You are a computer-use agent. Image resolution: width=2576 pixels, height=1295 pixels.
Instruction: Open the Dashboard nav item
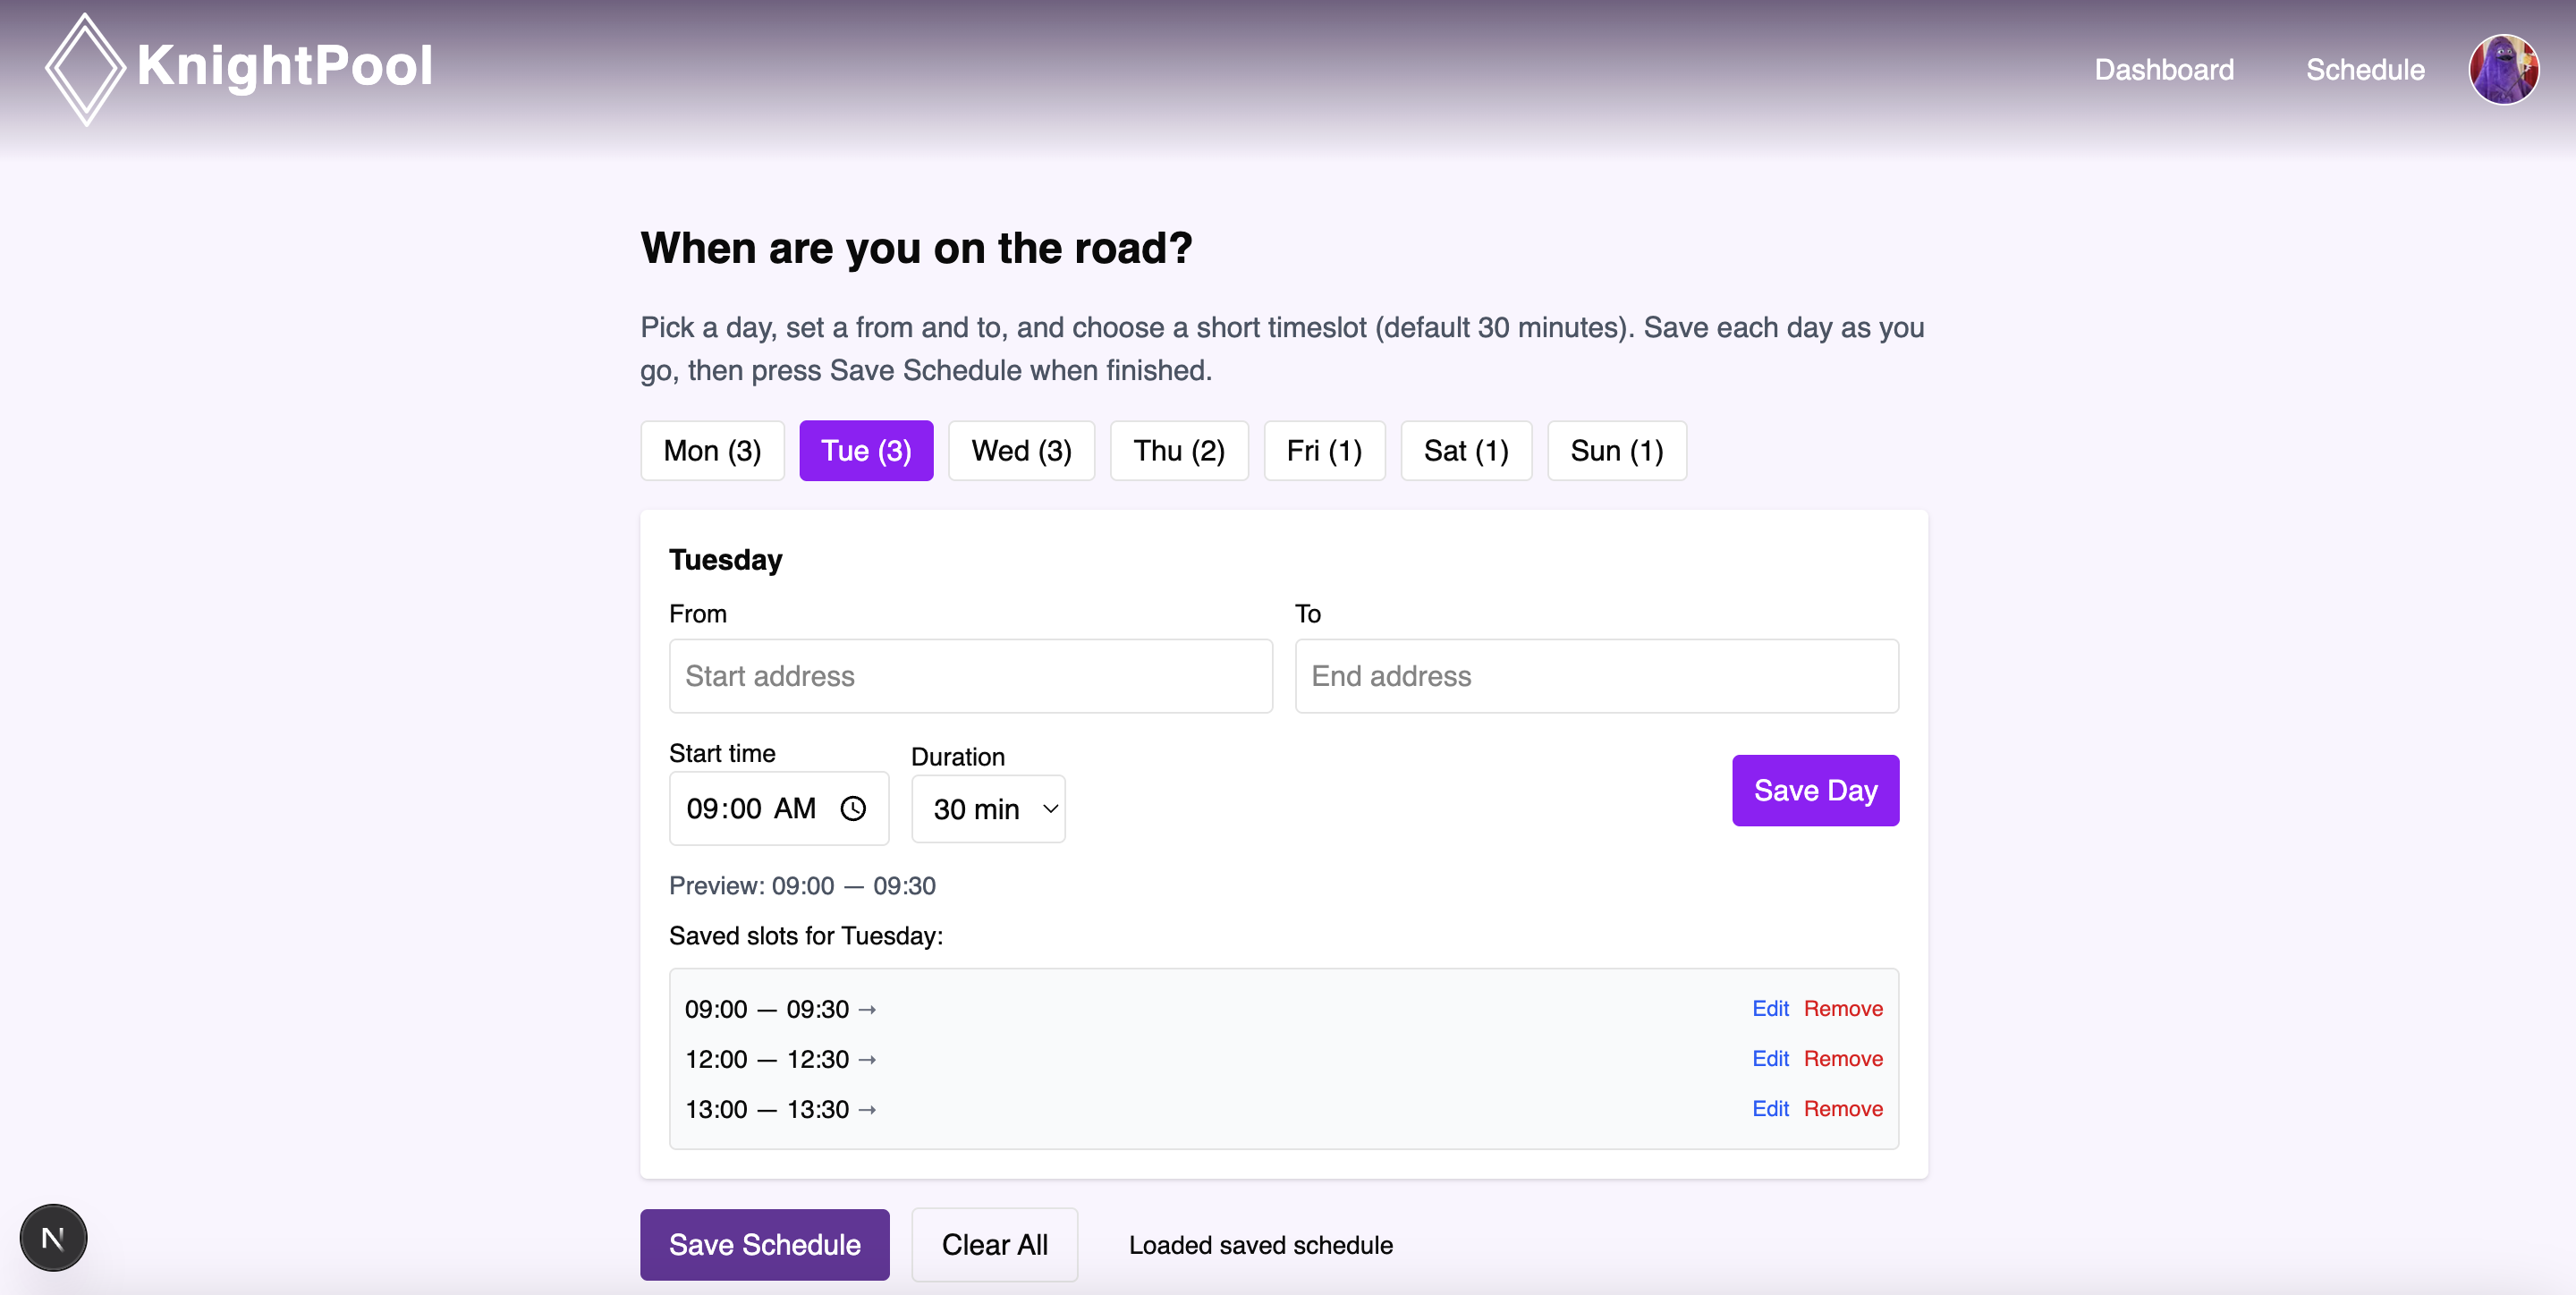[2164, 69]
